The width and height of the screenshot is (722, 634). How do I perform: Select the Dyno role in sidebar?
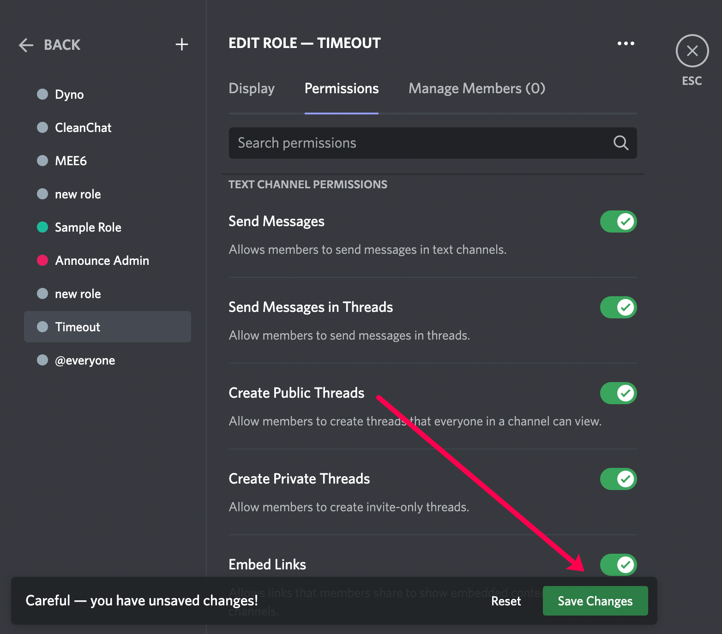[x=69, y=95]
